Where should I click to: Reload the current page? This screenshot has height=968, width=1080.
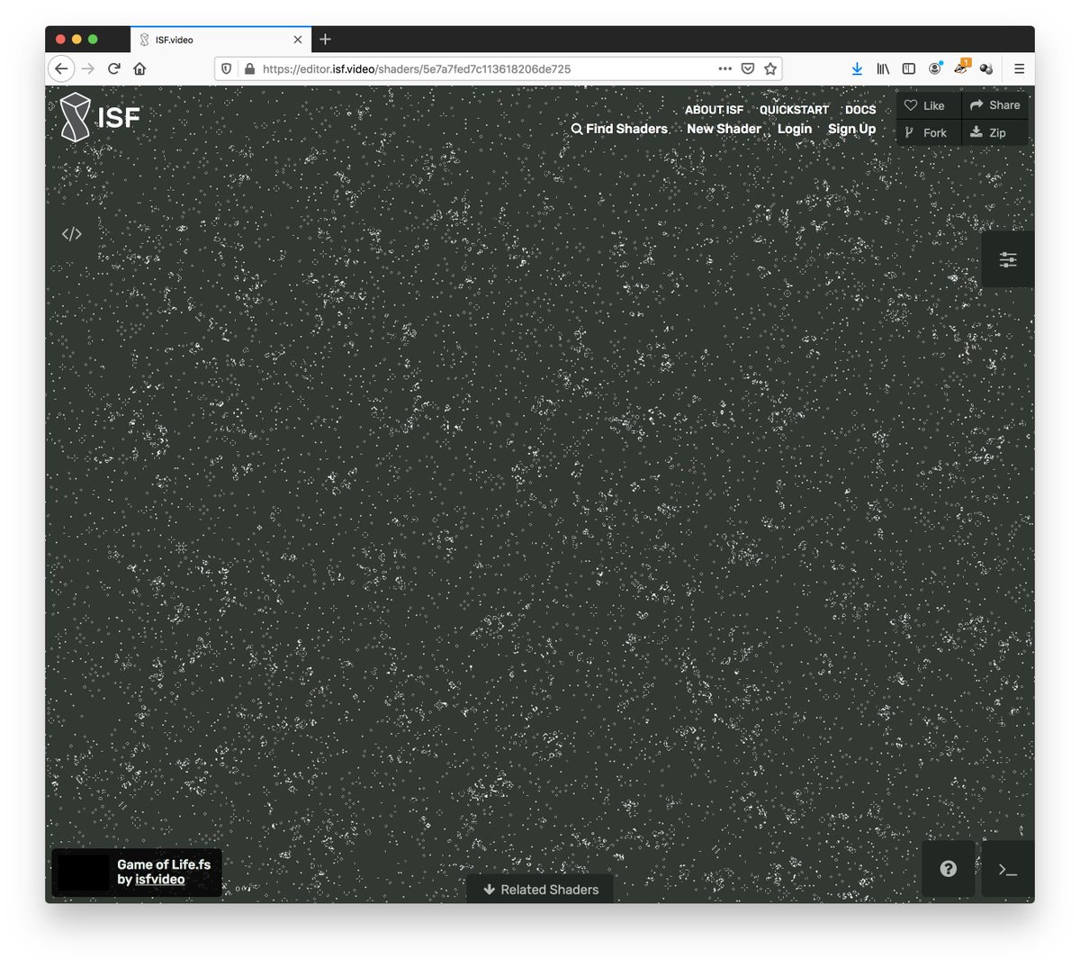click(x=114, y=68)
